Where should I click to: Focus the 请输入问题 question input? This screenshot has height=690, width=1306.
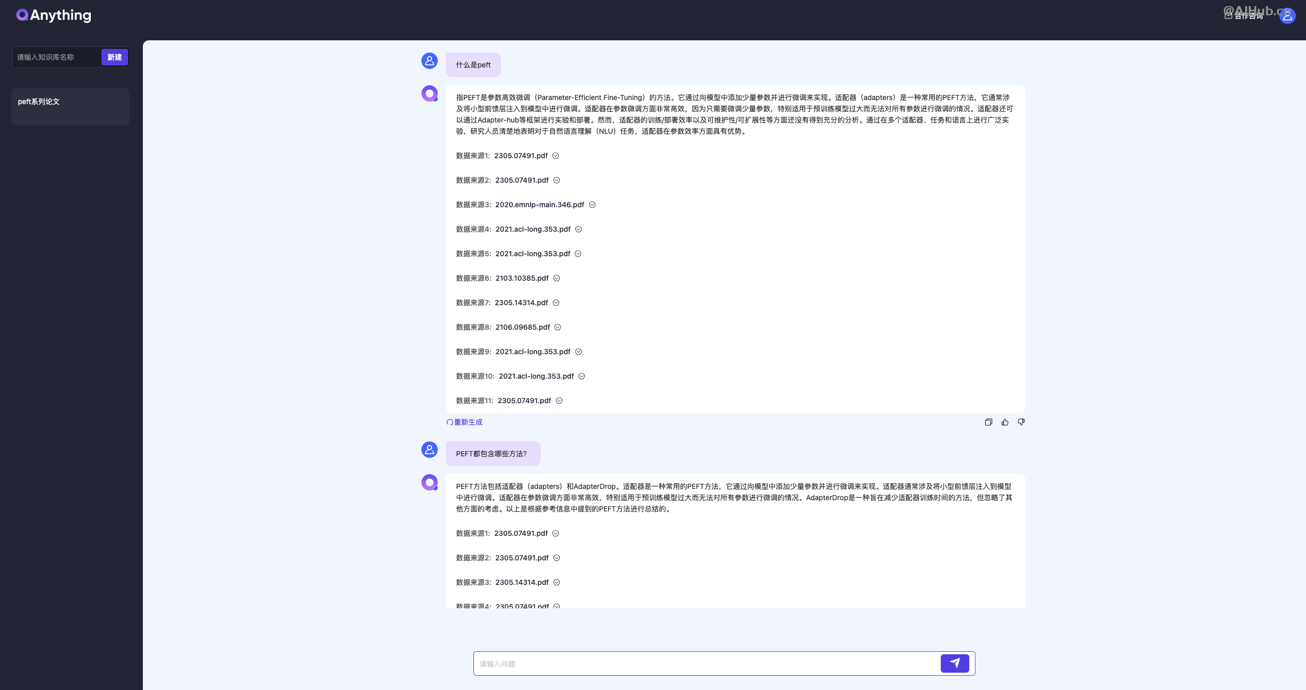(707, 663)
